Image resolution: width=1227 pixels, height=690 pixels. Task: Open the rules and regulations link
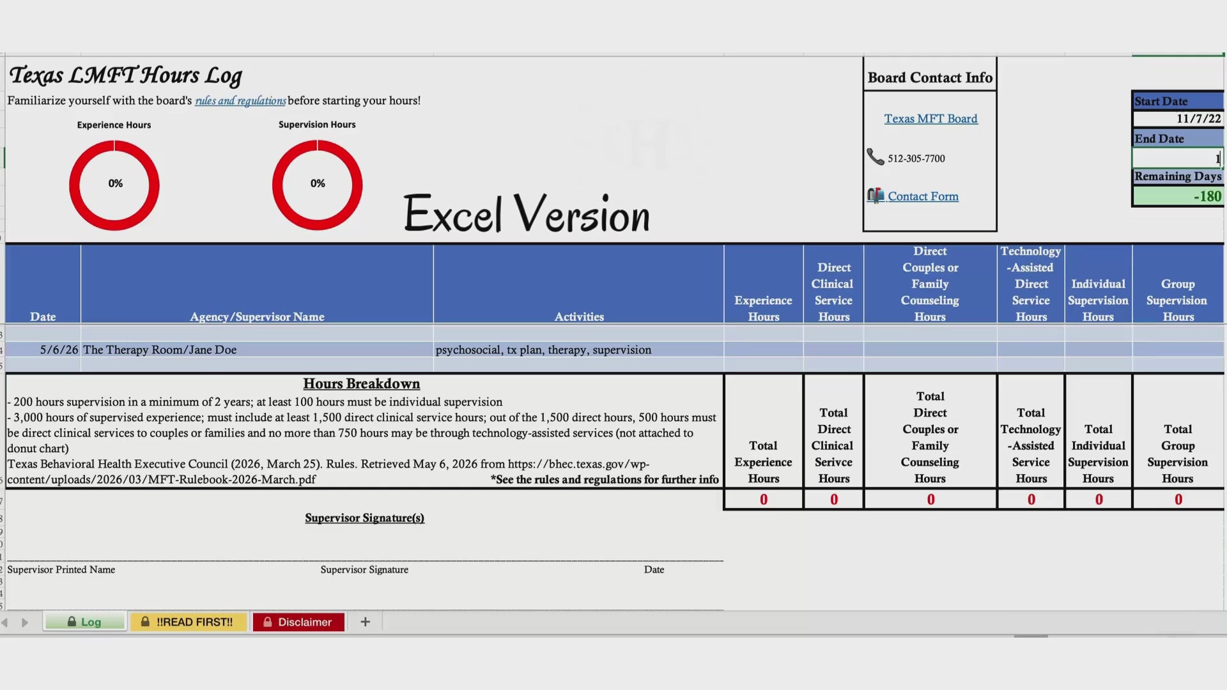click(240, 101)
